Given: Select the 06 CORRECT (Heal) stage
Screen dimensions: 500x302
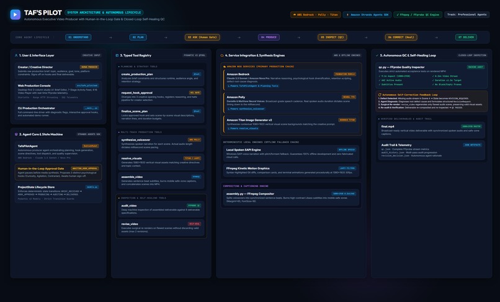Looking at the screenshot, I should coord(401,37).
